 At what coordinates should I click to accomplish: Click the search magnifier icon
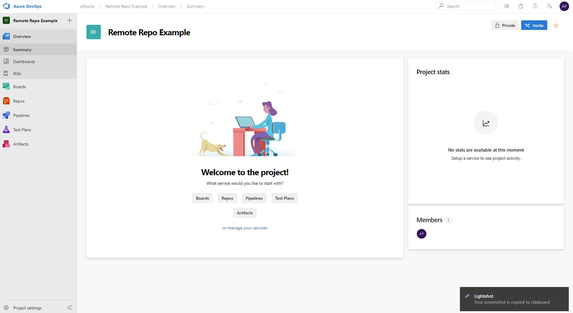click(x=441, y=6)
